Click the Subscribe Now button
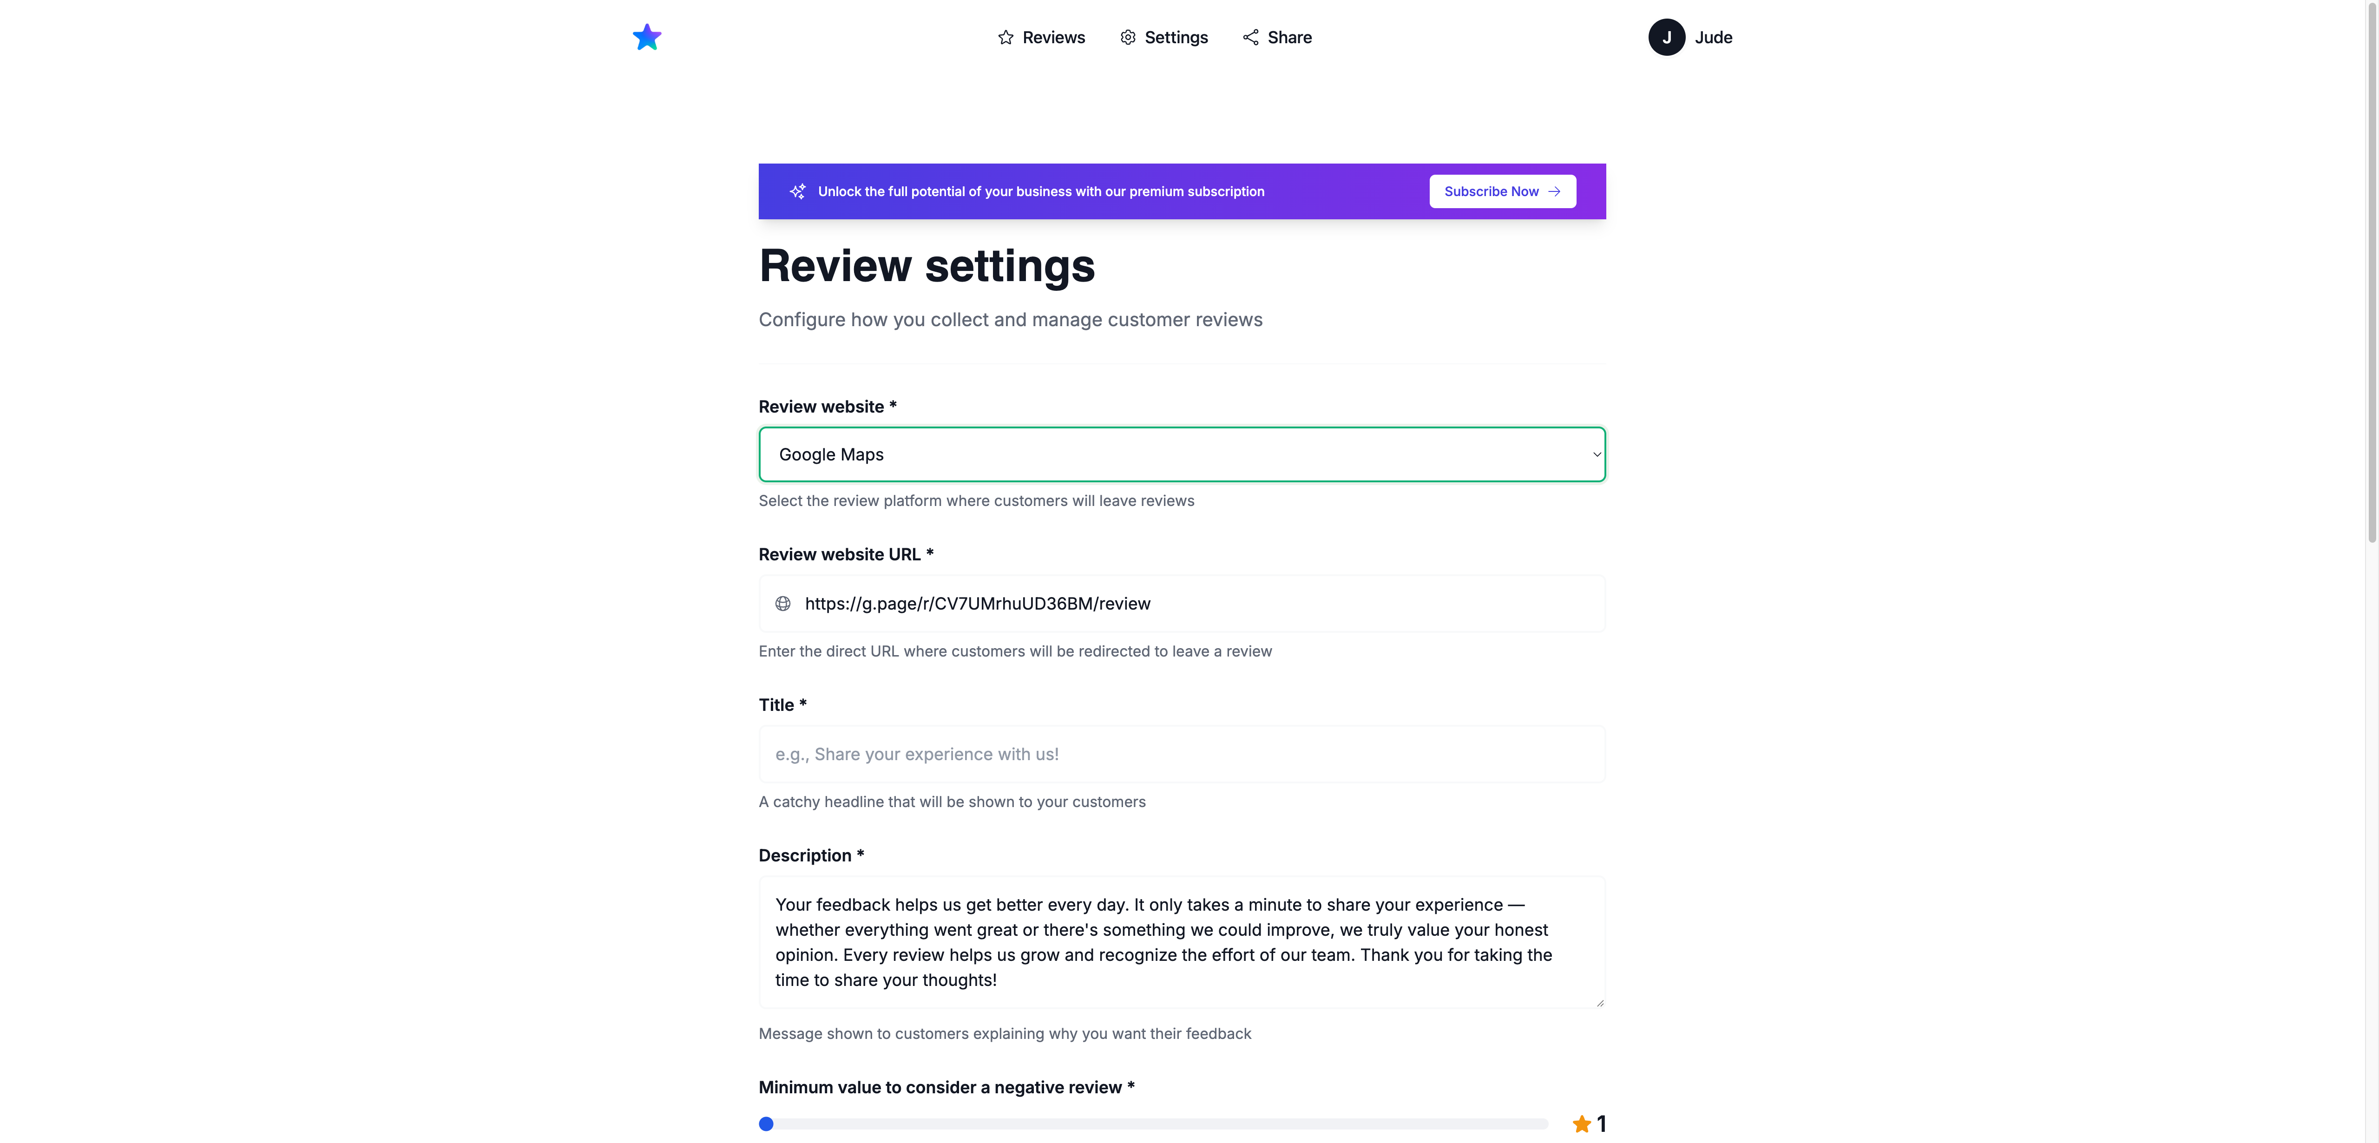 pyautogui.click(x=1502, y=191)
